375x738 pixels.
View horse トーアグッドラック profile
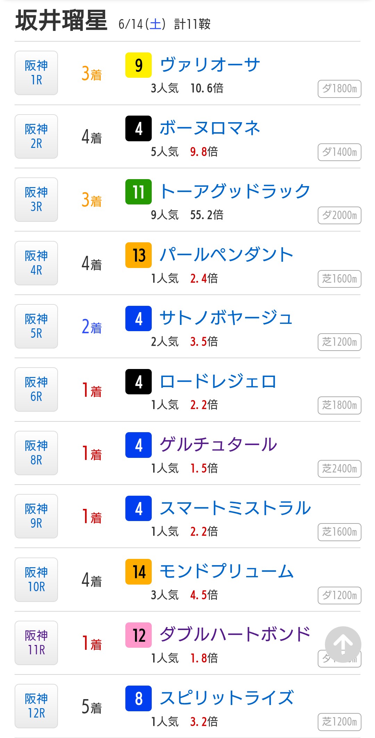click(x=235, y=192)
